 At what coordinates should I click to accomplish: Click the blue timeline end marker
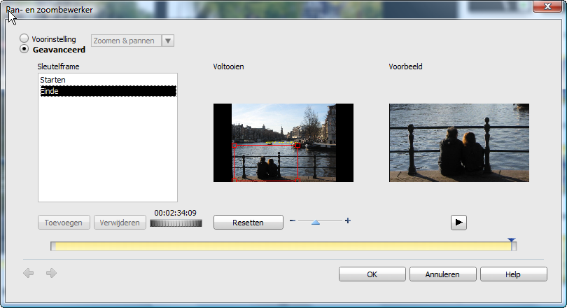pos(512,241)
